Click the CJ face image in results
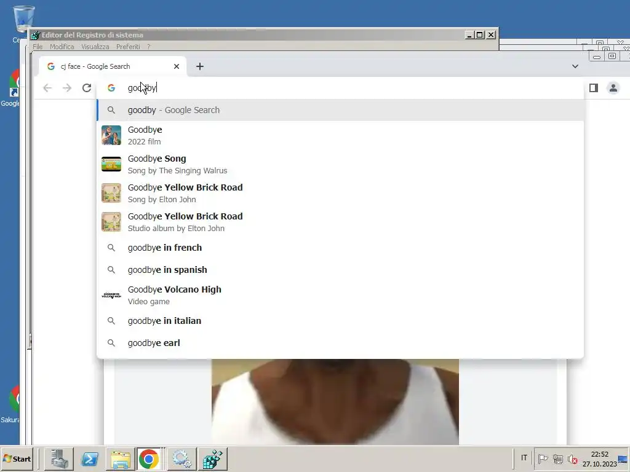The width and height of the screenshot is (630, 472). tap(335, 402)
